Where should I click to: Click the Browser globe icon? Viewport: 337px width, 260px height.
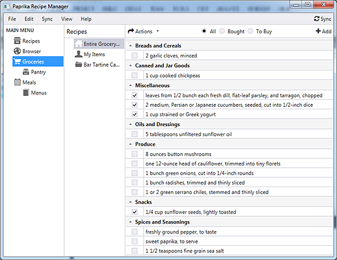click(17, 51)
